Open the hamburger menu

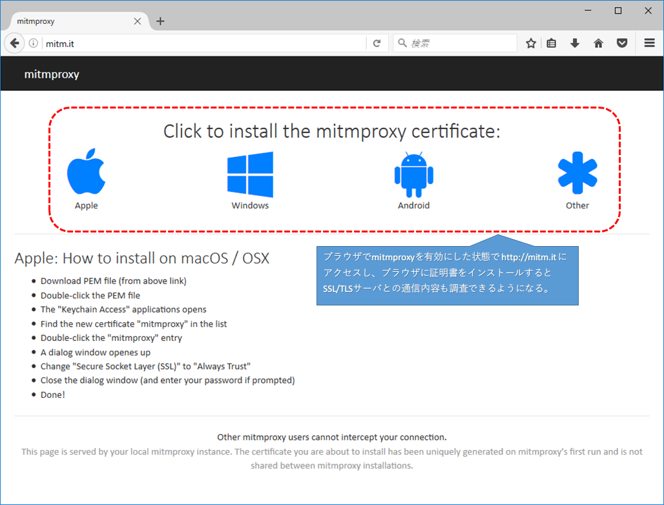[650, 43]
